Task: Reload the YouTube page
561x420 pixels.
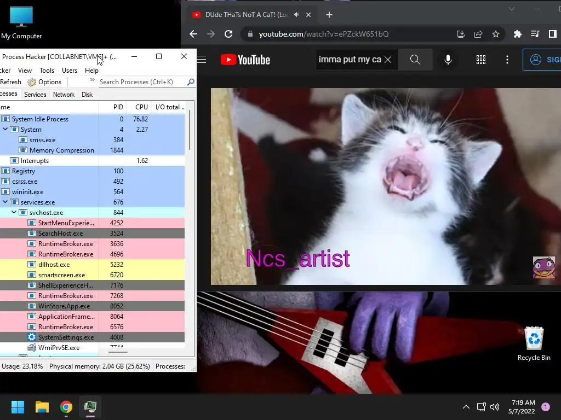Action: coord(228,34)
